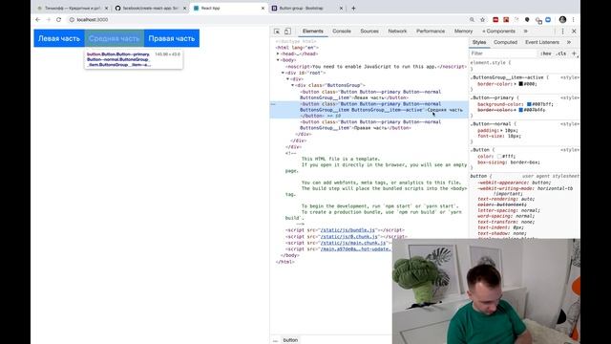Go back in browser history
Image resolution: width=611 pixels, height=344 pixels.
point(38,19)
